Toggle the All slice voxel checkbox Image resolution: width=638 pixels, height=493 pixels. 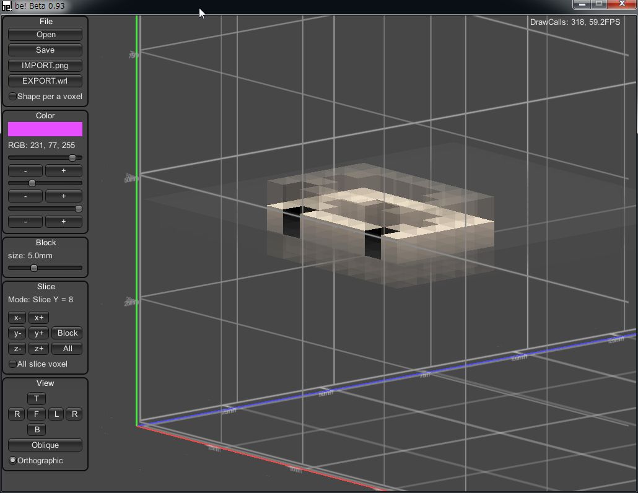[x=13, y=364]
